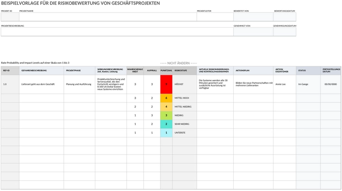This screenshot has width=342, height=191.
Task: Click the 'NICHT ÄNDERN' label
Action: pos(178,63)
